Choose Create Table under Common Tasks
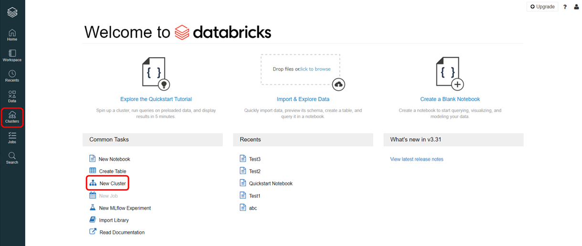Screen dimensions: 582x246 113,171
